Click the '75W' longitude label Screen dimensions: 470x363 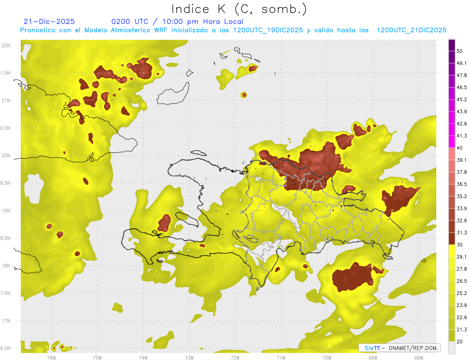tap(97, 358)
